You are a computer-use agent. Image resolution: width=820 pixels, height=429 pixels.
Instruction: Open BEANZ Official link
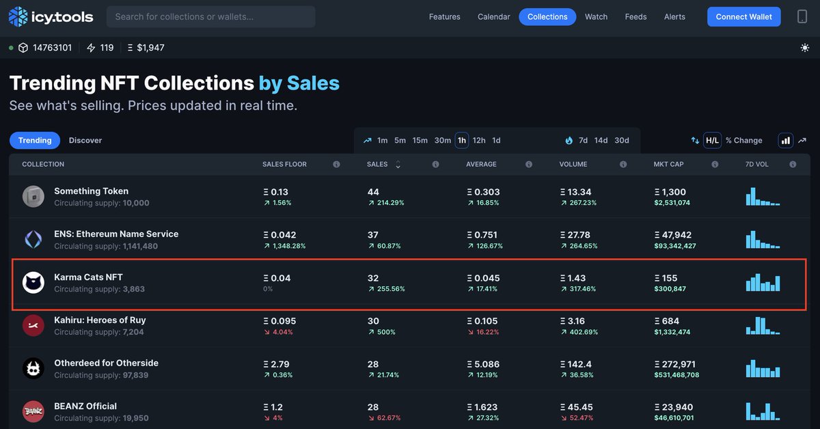[x=85, y=406]
